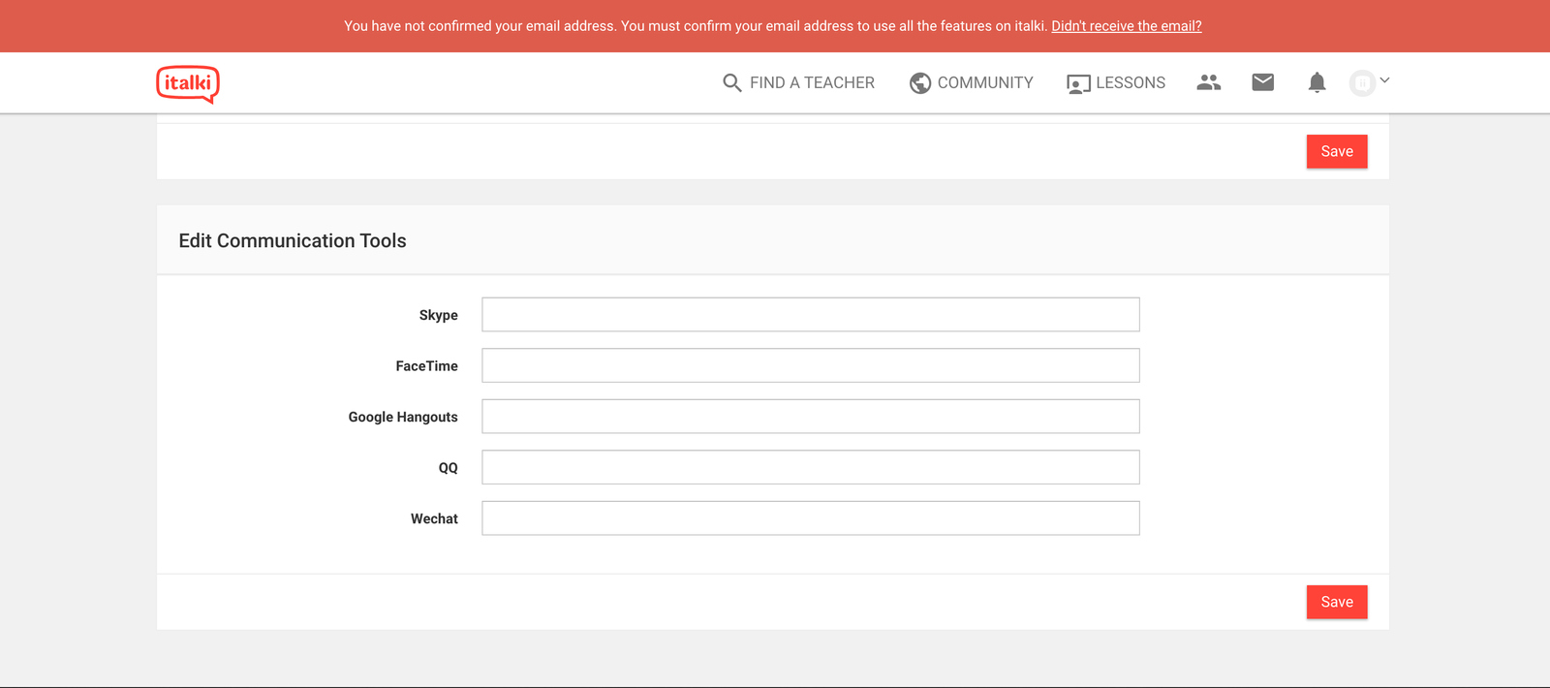1550x688 pixels.
Task: Focus the QQ input field
Action: coord(810,467)
